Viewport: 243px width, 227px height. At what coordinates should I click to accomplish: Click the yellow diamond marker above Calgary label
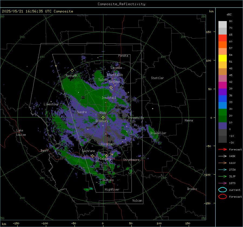point(107,155)
